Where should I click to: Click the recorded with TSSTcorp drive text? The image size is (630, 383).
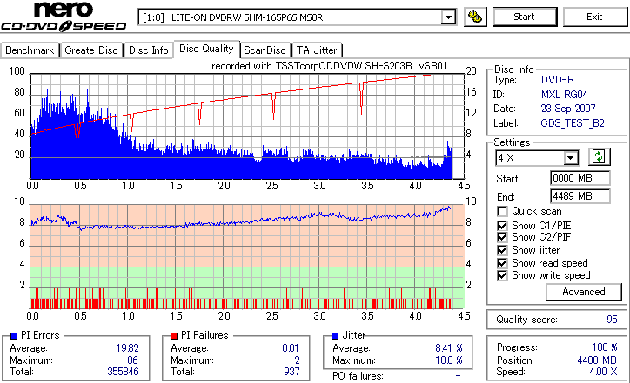click(x=329, y=66)
